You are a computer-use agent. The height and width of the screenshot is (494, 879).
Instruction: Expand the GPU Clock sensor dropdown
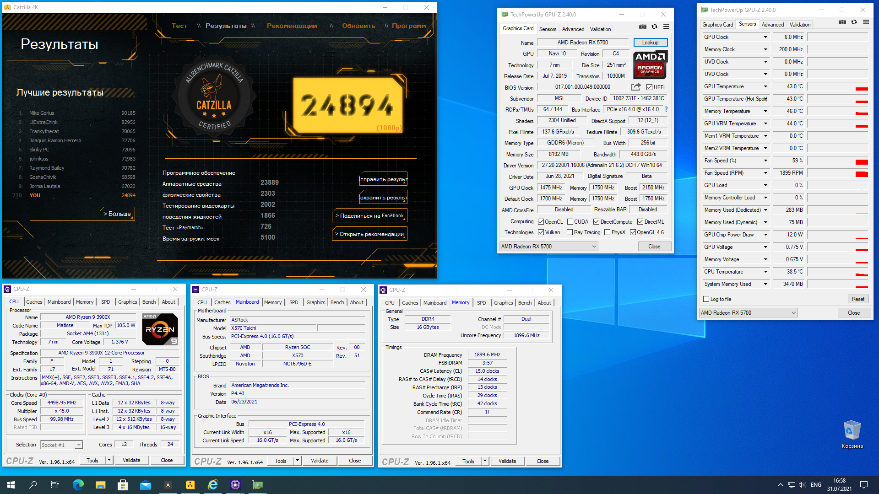pyautogui.click(x=765, y=37)
